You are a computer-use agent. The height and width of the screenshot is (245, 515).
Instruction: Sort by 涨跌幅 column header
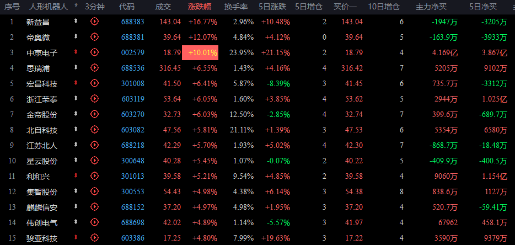200,7
